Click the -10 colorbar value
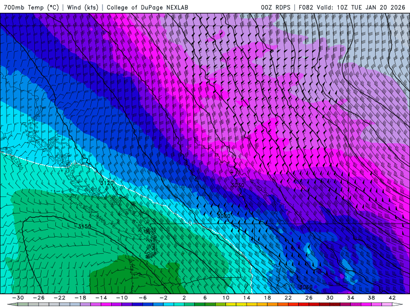 tap(122, 298)
